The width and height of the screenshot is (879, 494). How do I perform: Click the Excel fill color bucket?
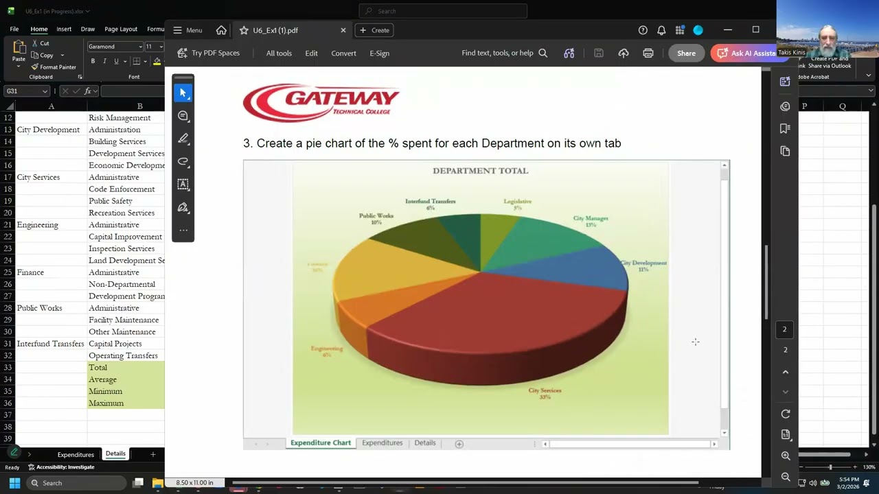pyautogui.click(x=157, y=61)
